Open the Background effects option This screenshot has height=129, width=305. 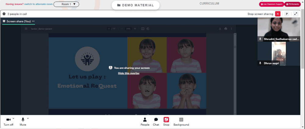tap(181, 122)
